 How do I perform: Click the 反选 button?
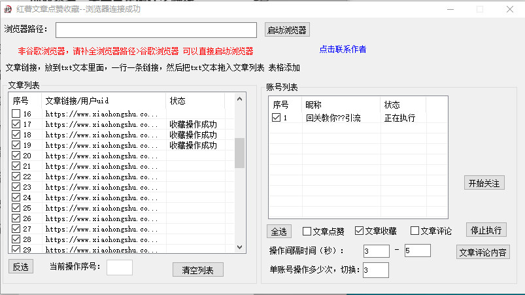point(21,266)
